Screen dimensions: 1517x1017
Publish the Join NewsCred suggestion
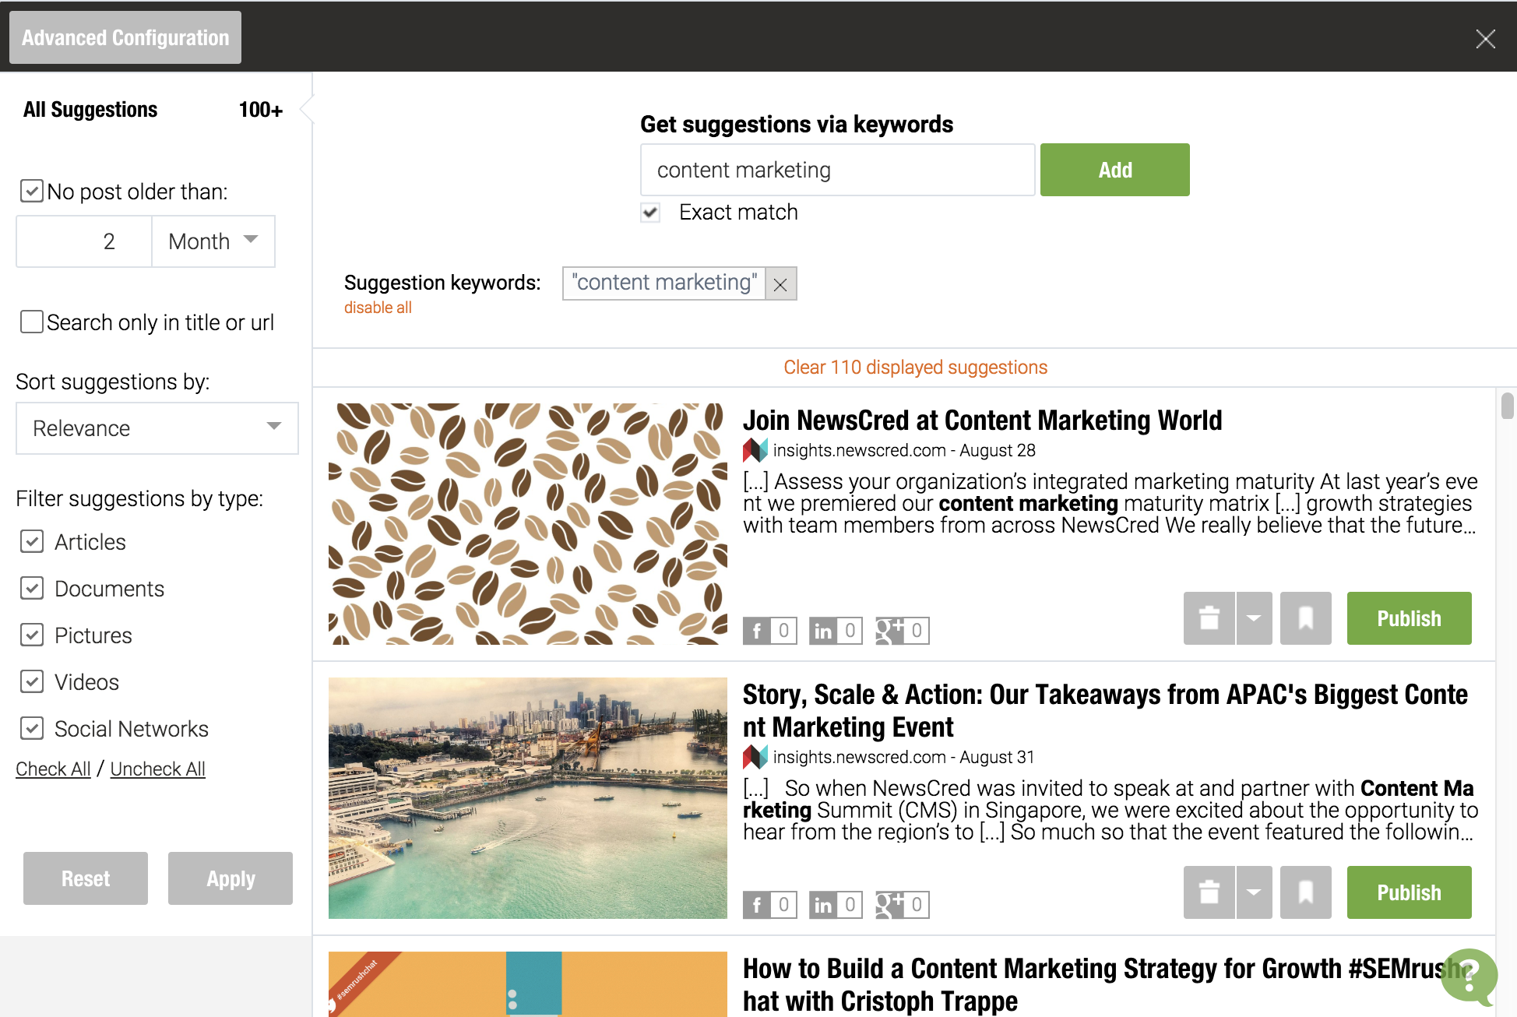tap(1409, 618)
